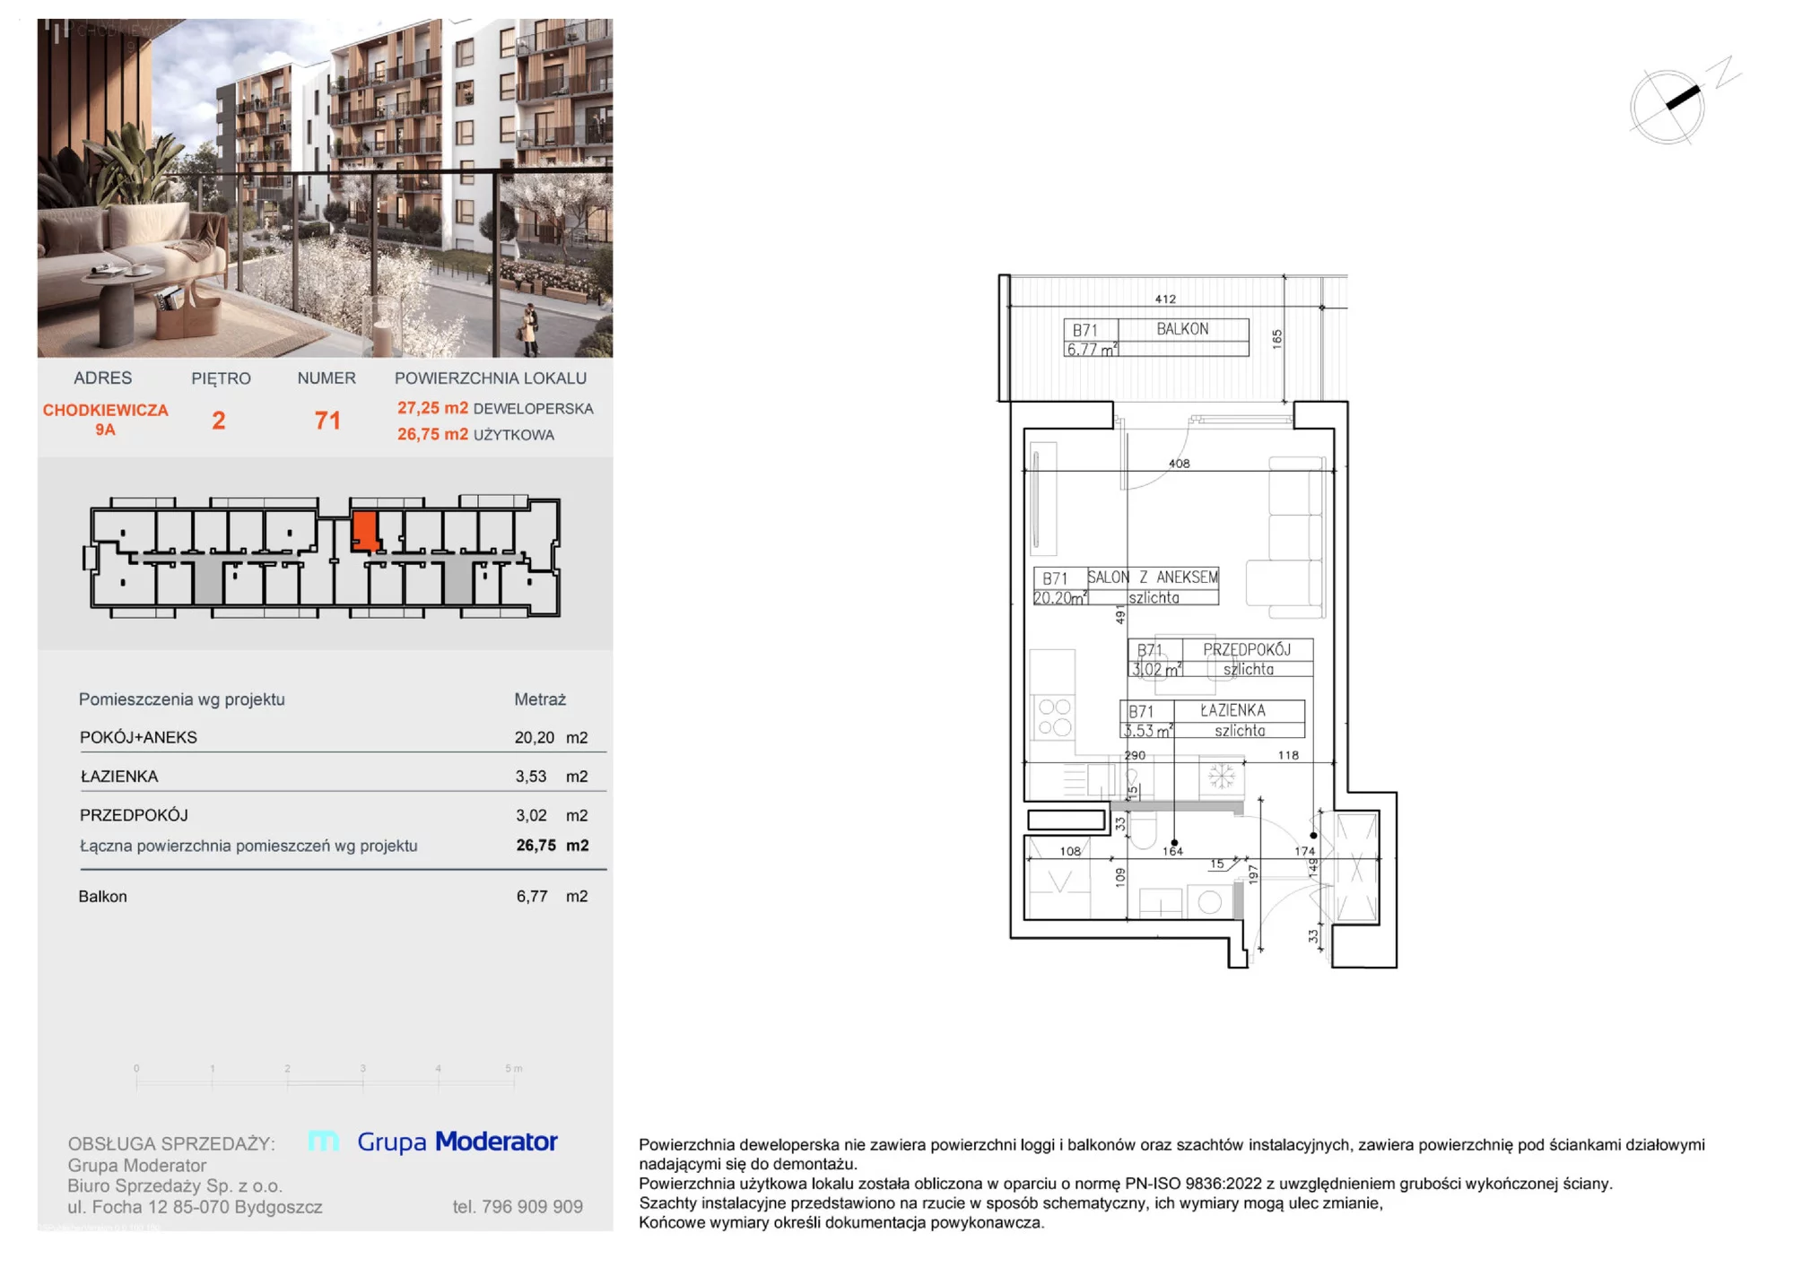
Task: Click the PRZEDPOKÓJ row in the table
Action: coord(343,815)
